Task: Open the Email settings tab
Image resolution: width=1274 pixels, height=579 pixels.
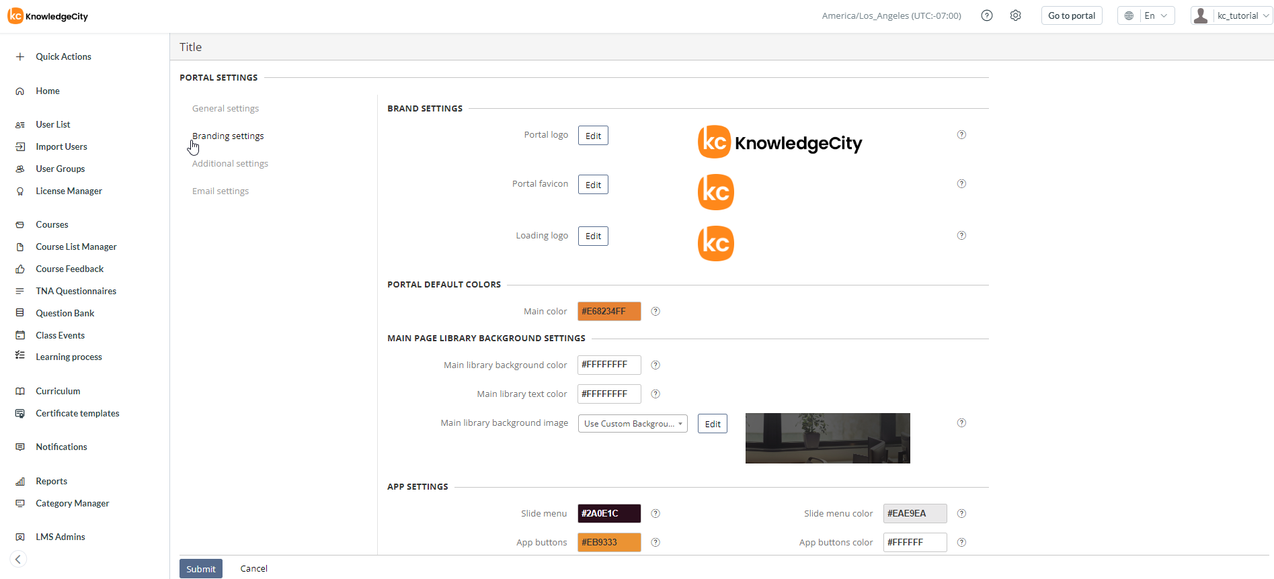Action: click(221, 191)
